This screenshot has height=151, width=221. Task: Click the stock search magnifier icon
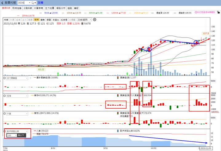pyautogui.click(x=33, y=3)
